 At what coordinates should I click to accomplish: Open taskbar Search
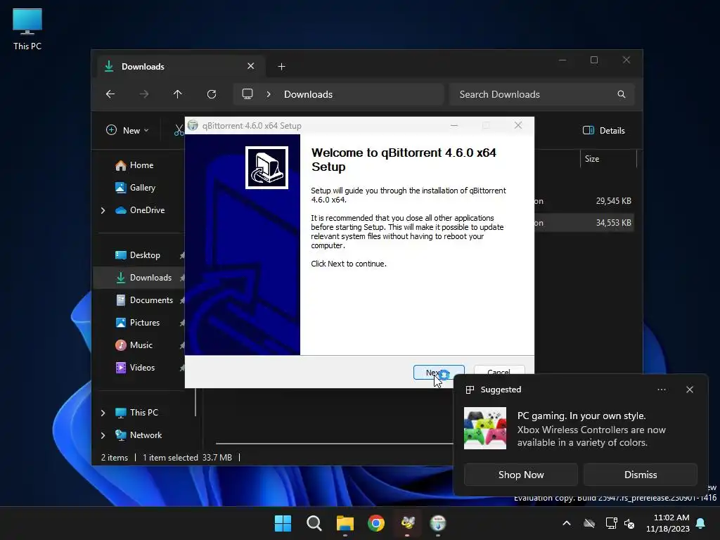pyautogui.click(x=314, y=523)
